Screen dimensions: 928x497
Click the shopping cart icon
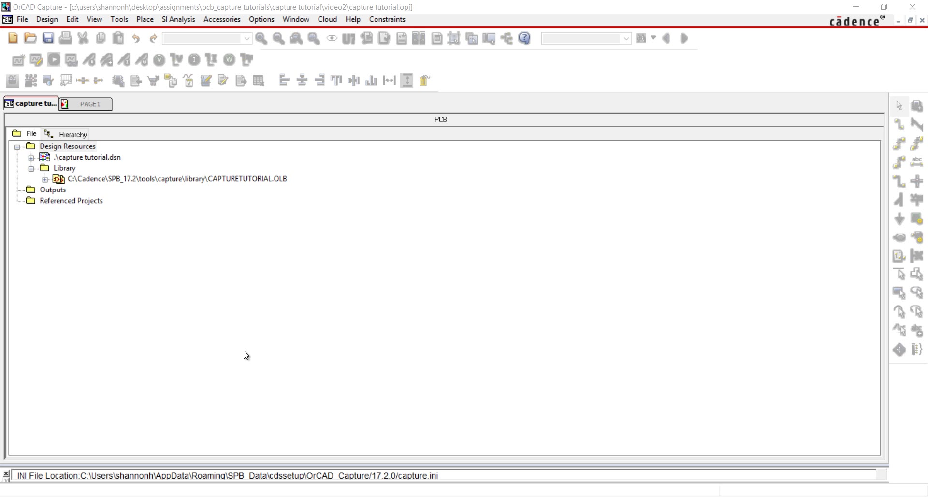click(154, 80)
